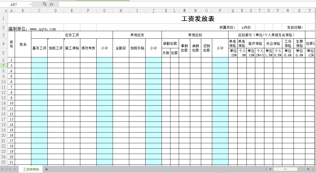Viewport: 316px width, 173px height.
Task: Go to first sheet navigation arrow
Action: coord(3,169)
